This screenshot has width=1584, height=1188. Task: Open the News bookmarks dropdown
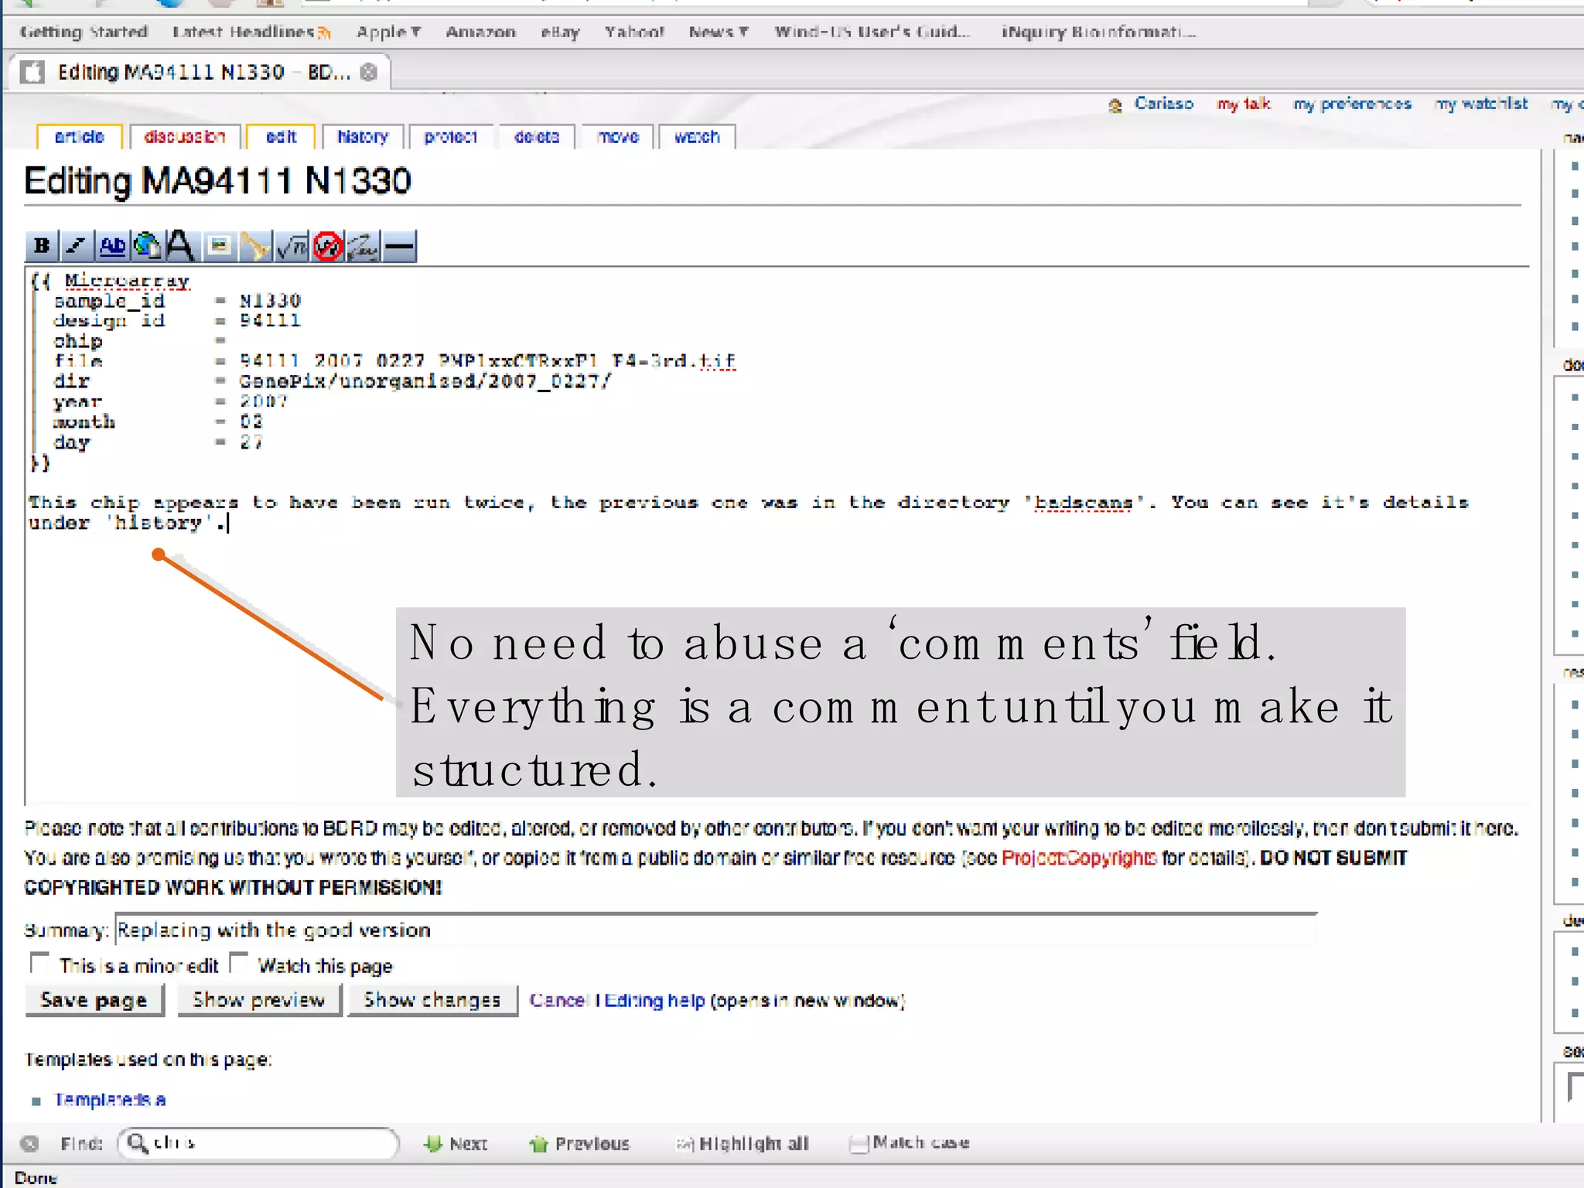[x=719, y=32]
